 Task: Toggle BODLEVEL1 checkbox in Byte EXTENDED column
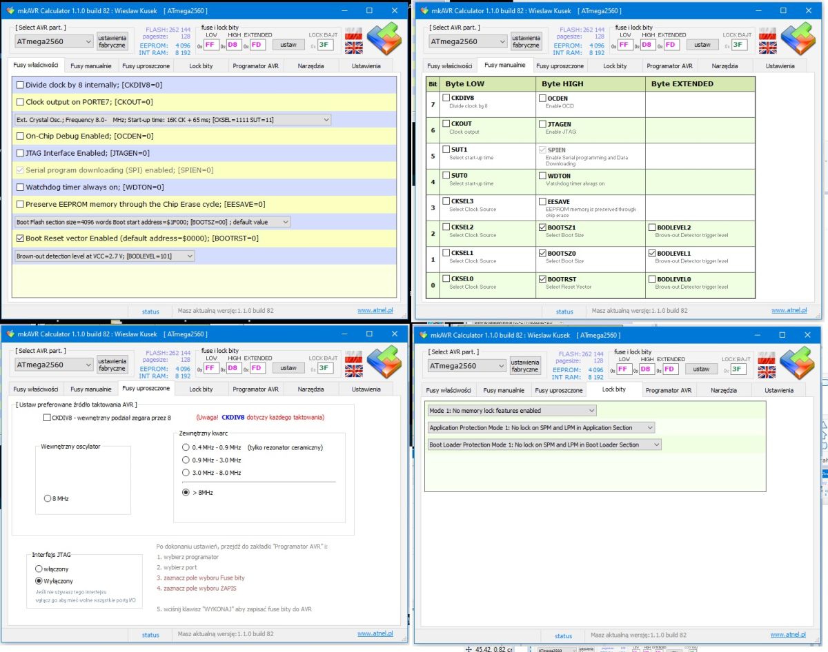(x=652, y=254)
